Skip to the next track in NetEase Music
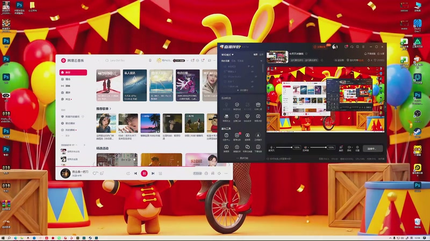Viewport: 430px width, 241px height. click(x=153, y=174)
